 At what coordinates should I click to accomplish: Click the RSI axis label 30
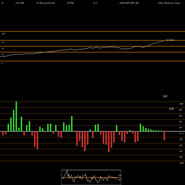pyautogui.click(x=3, y=54)
